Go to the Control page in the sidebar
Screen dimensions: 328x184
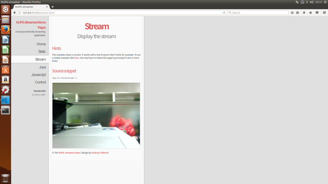[x=40, y=82]
